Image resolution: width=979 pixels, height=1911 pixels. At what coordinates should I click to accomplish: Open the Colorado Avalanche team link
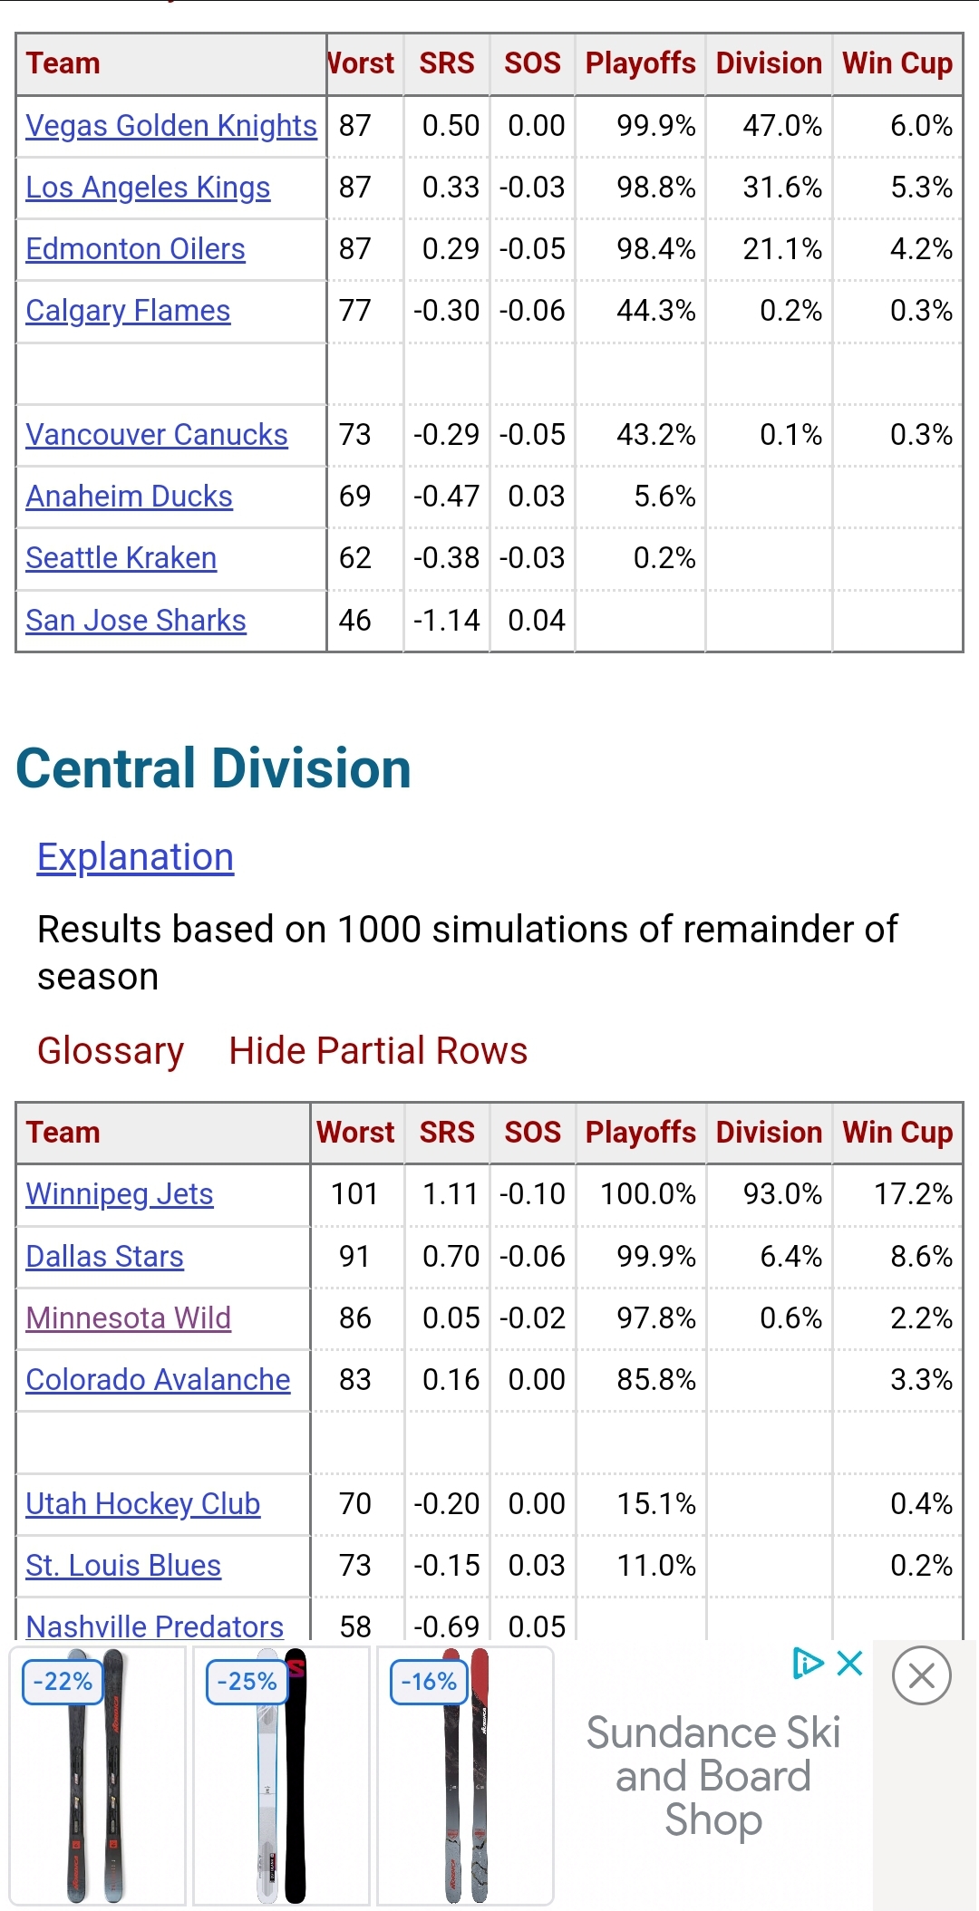[158, 1379]
